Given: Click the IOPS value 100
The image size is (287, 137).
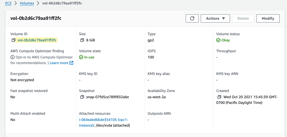Looking at the screenshot, I should [x=151, y=57].
